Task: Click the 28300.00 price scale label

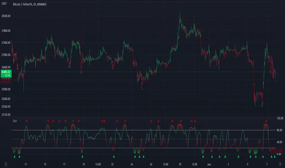Action: (6, 16)
